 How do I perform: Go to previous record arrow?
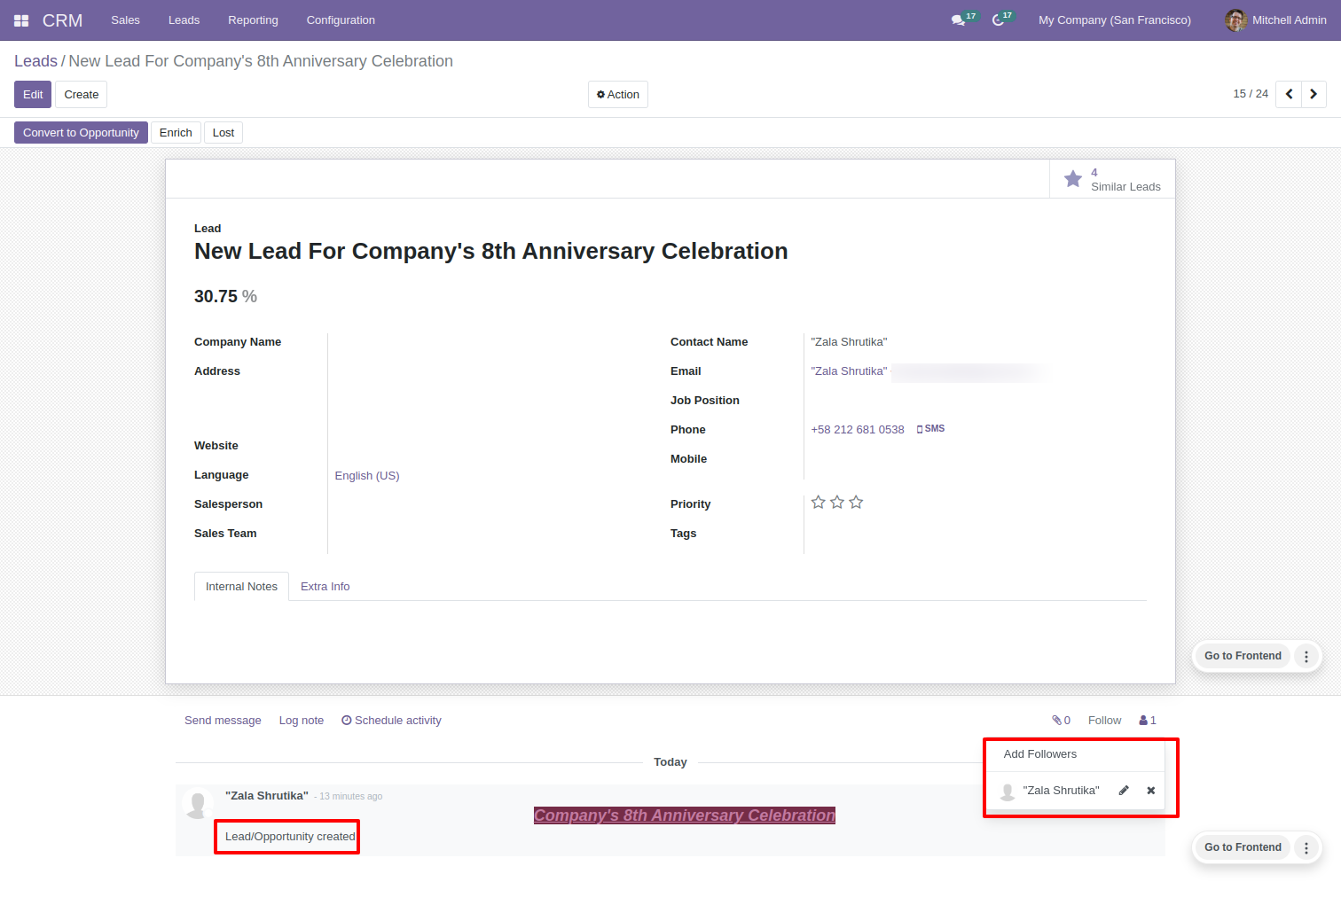tap(1289, 94)
